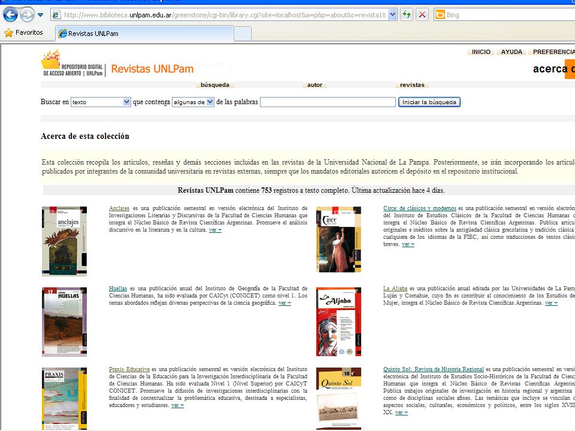Open the Huellas link
This screenshot has height=431, width=575.
pos(118,289)
